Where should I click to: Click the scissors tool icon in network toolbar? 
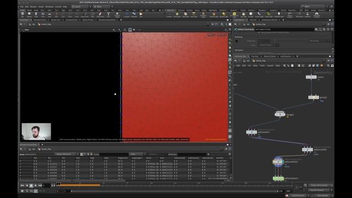click(284, 65)
